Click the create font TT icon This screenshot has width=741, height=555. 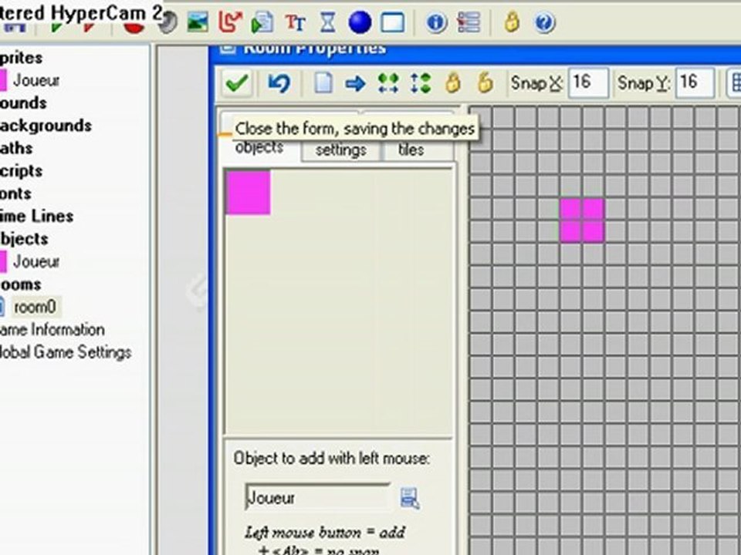(x=296, y=22)
